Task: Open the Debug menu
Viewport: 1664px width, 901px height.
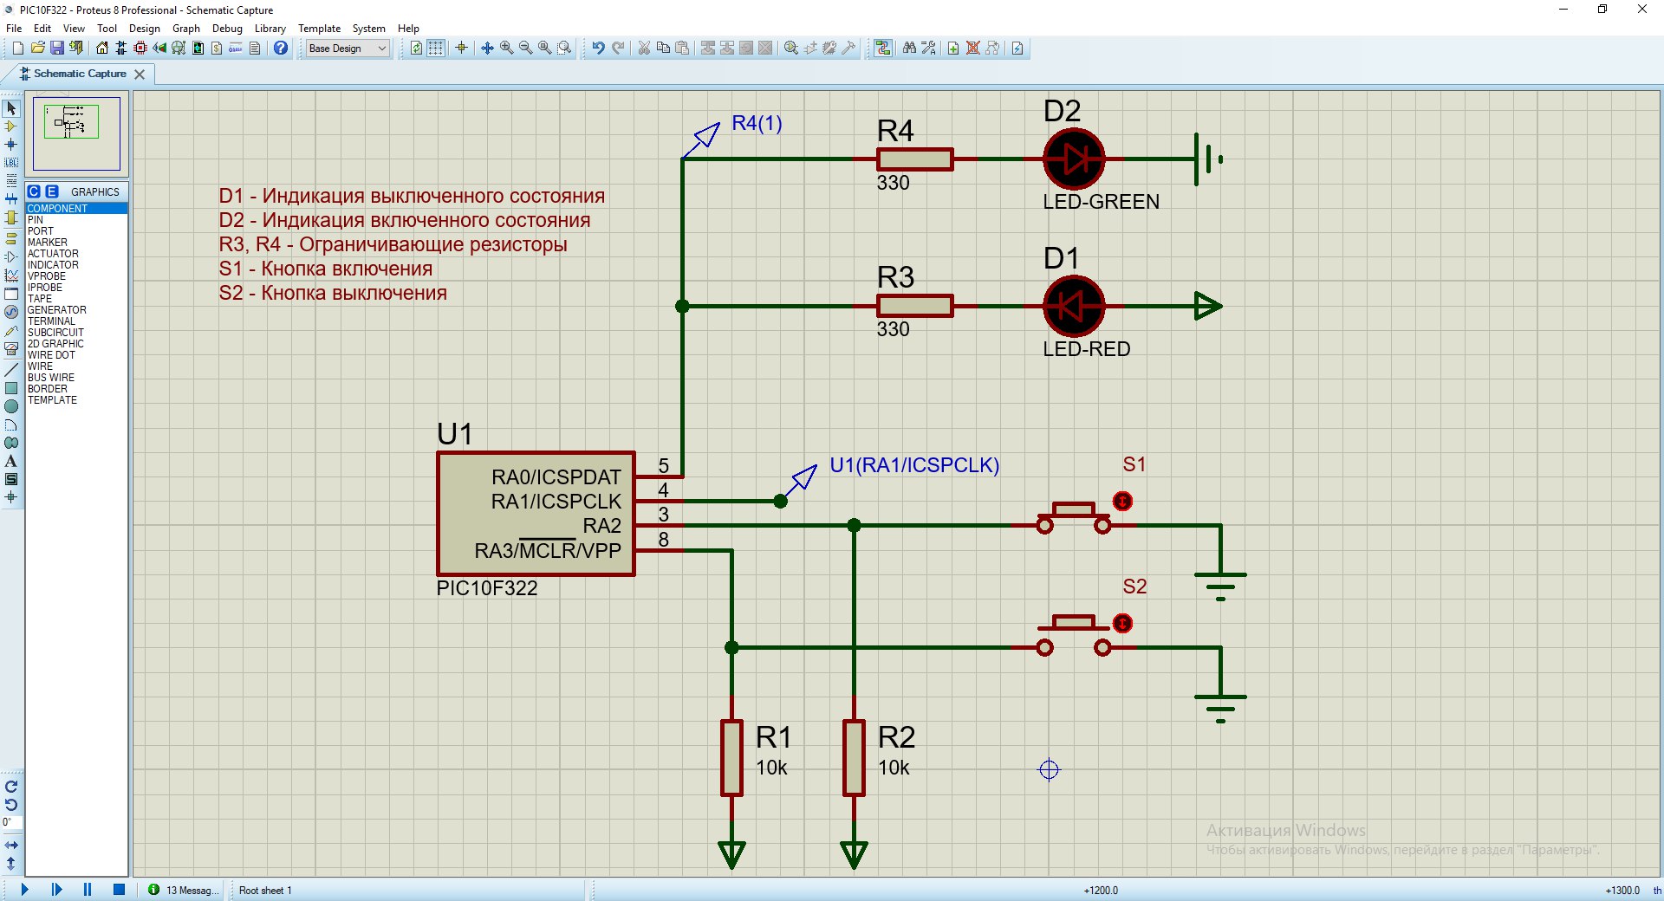Action: (x=227, y=29)
